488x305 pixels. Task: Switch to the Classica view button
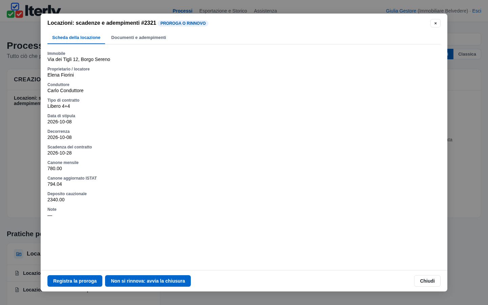click(x=467, y=54)
